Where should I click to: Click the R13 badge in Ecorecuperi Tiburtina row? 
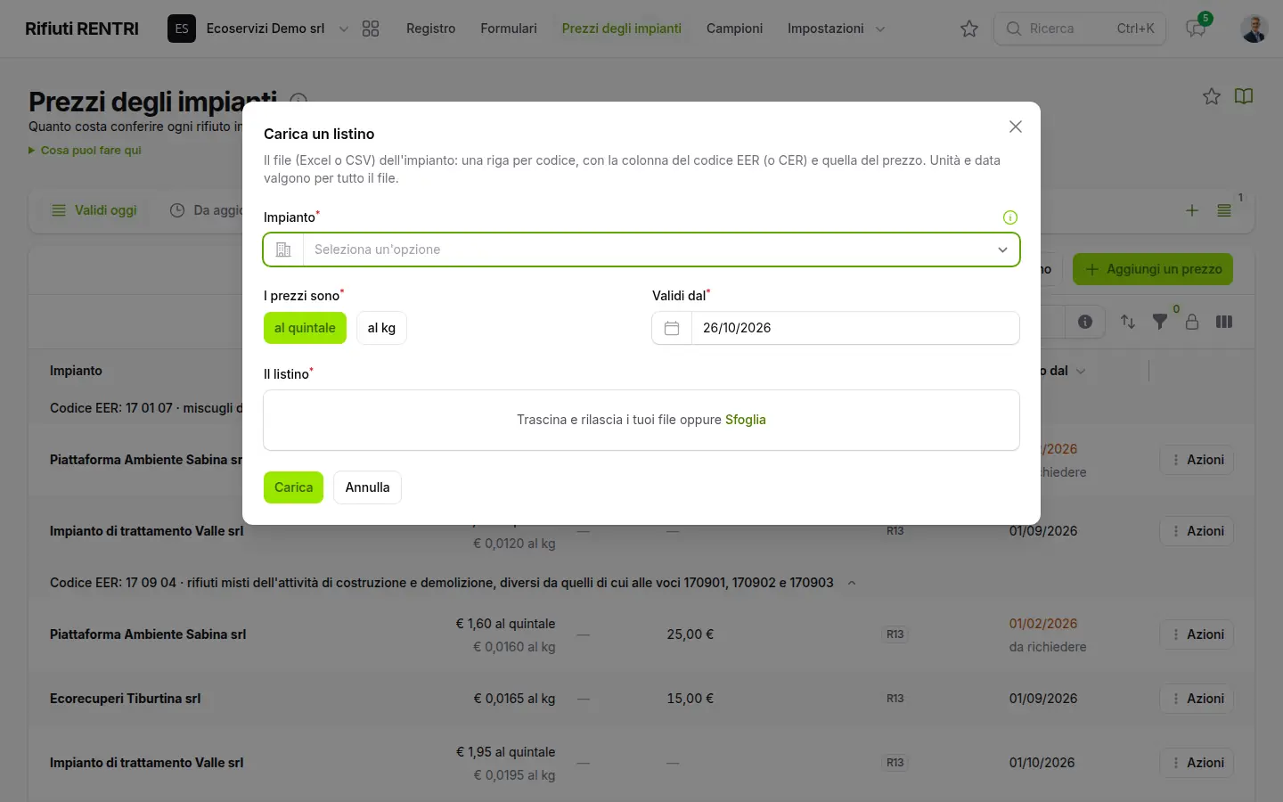coord(895,699)
